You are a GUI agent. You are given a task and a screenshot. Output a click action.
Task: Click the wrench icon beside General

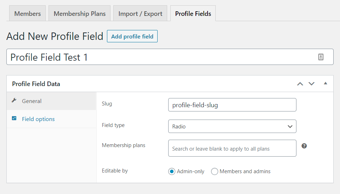point(14,101)
